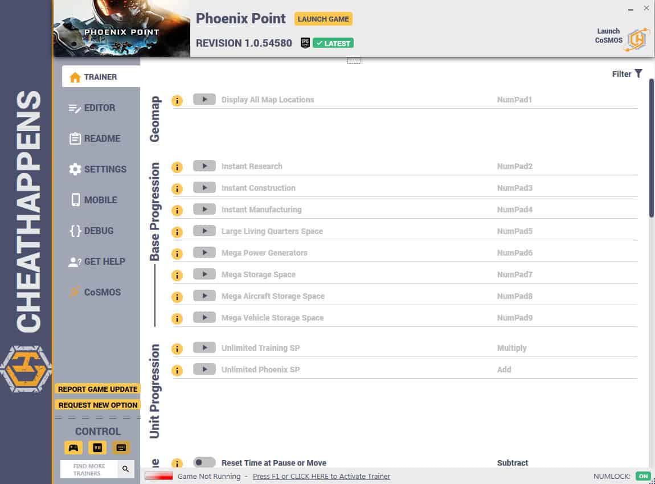View info for Mega Vehicle Storage Space
Image resolution: width=655 pixels, height=484 pixels.
click(177, 319)
